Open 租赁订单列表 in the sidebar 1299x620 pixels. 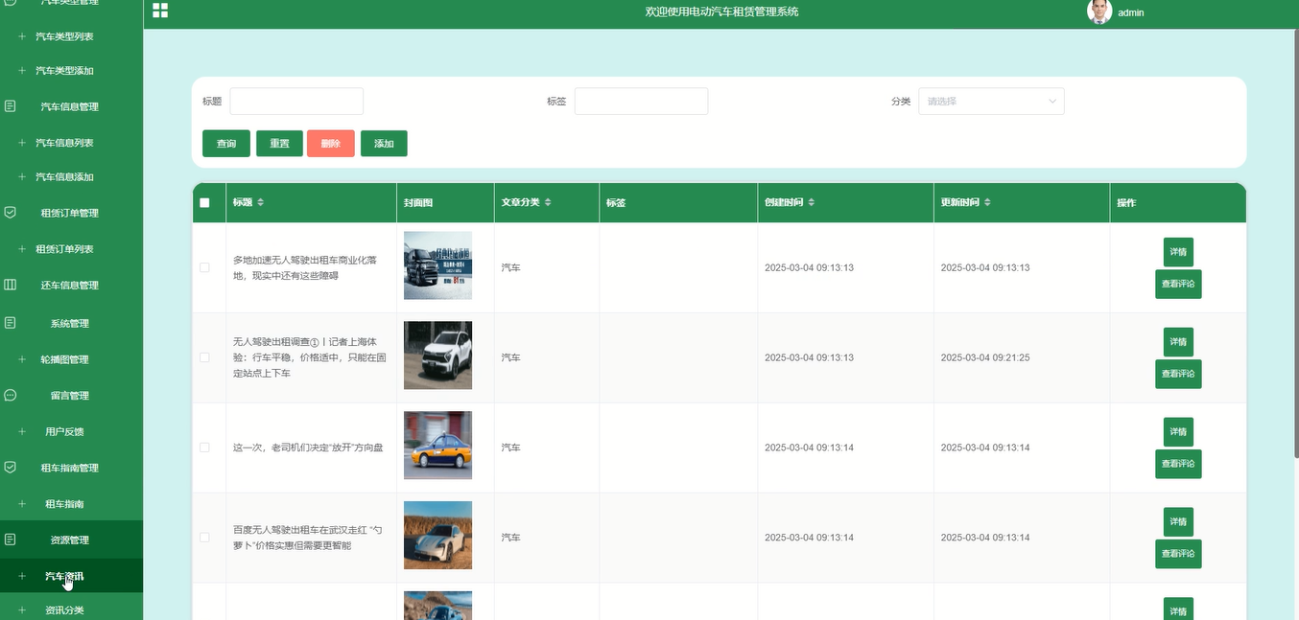[64, 249]
